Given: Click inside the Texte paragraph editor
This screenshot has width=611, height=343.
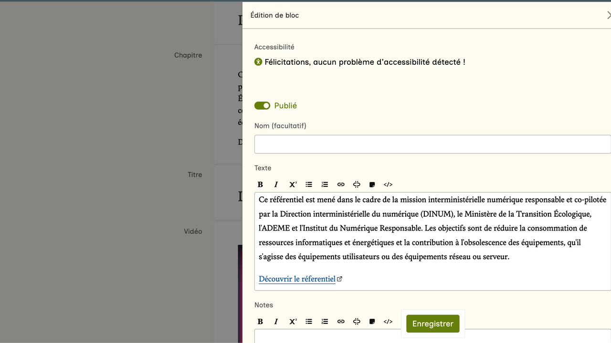Looking at the screenshot, I should point(432,228).
